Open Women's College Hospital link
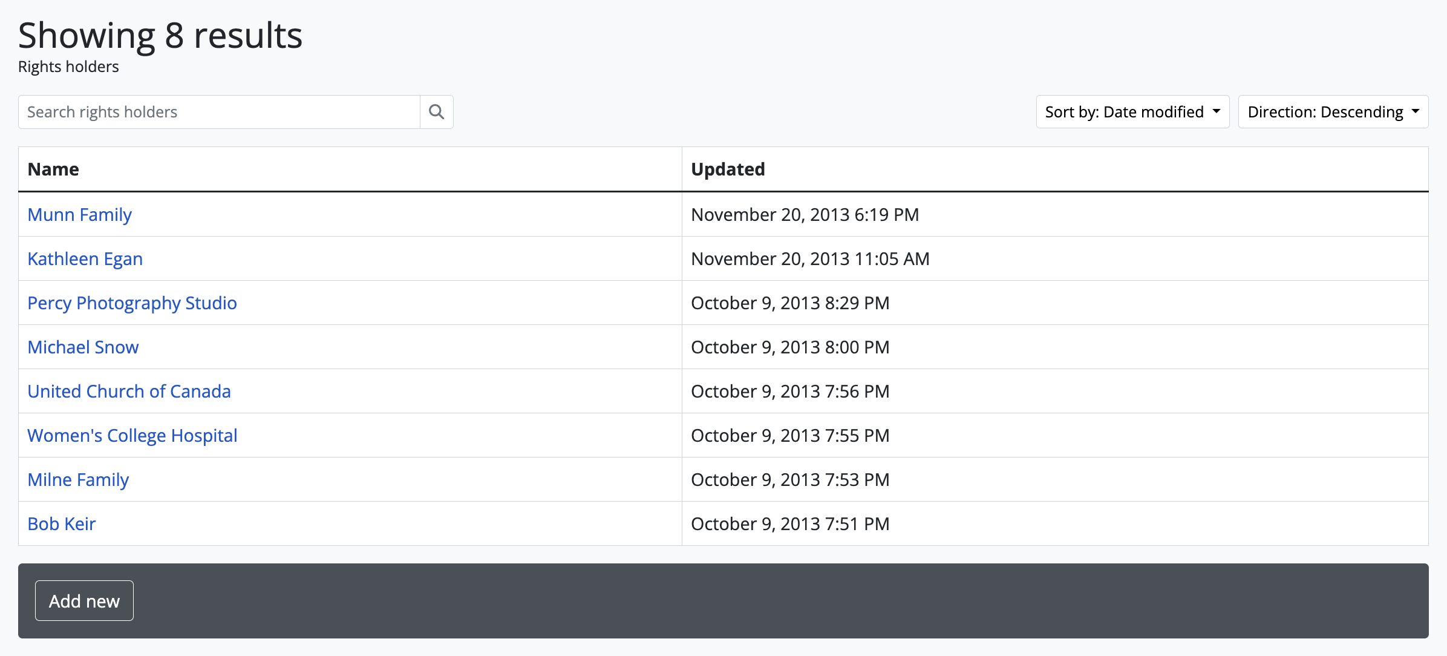Image resolution: width=1447 pixels, height=656 pixels. point(132,436)
